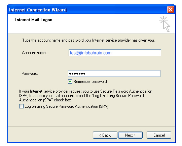Click the 'Type the account name and password' instruction

(x=88, y=40)
